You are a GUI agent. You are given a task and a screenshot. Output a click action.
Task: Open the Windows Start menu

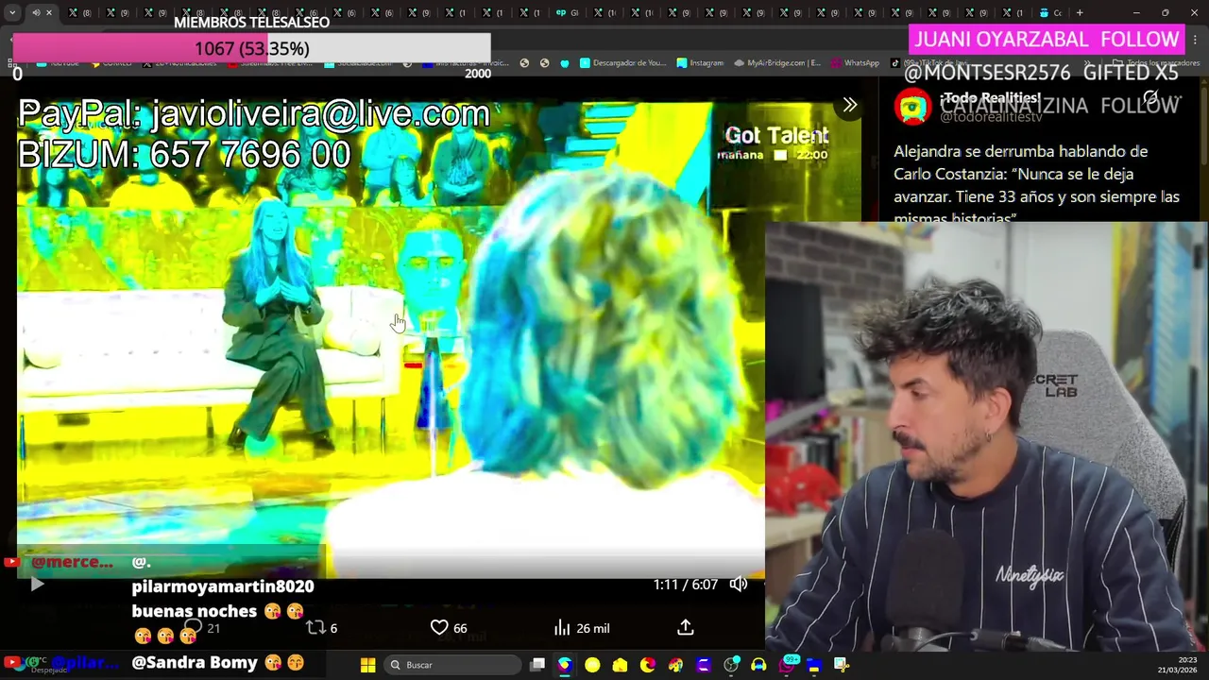tap(367, 665)
